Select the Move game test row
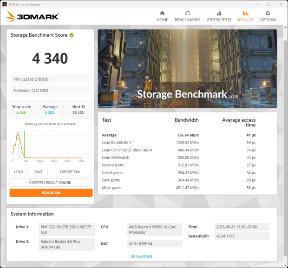The height and width of the screenshot is (268, 288). coord(187,188)
